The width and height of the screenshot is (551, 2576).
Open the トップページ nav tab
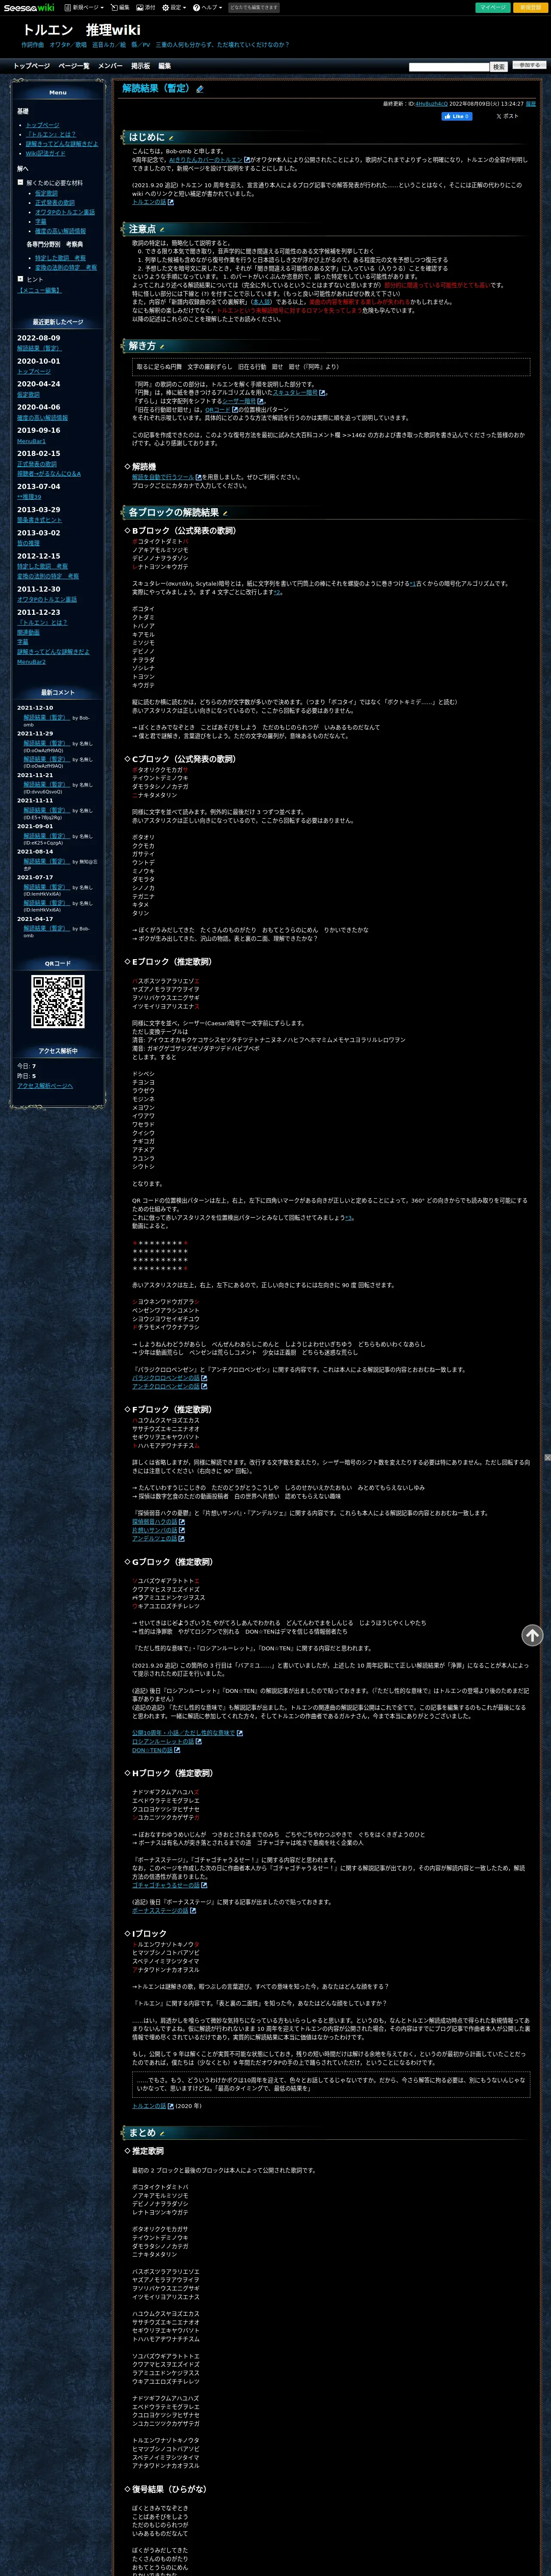click(x=31, y=66)
